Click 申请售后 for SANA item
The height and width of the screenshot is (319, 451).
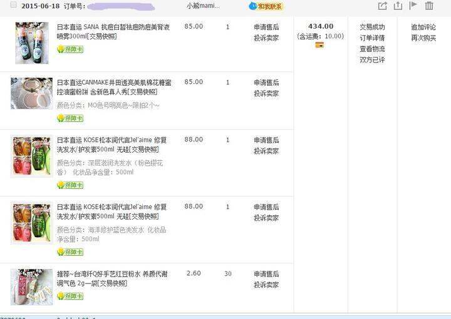[266, 27]
